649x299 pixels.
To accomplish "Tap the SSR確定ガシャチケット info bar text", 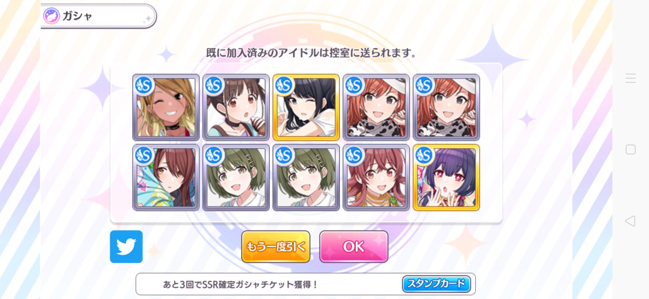I will pyautogui.click(x=240, y=284).
